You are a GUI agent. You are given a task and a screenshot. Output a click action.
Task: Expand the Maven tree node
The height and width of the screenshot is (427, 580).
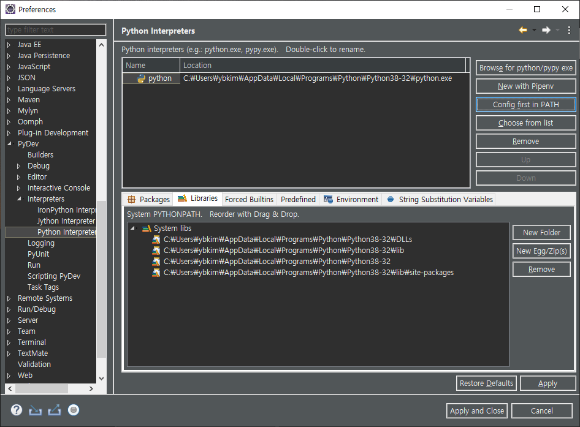(9, 100)
